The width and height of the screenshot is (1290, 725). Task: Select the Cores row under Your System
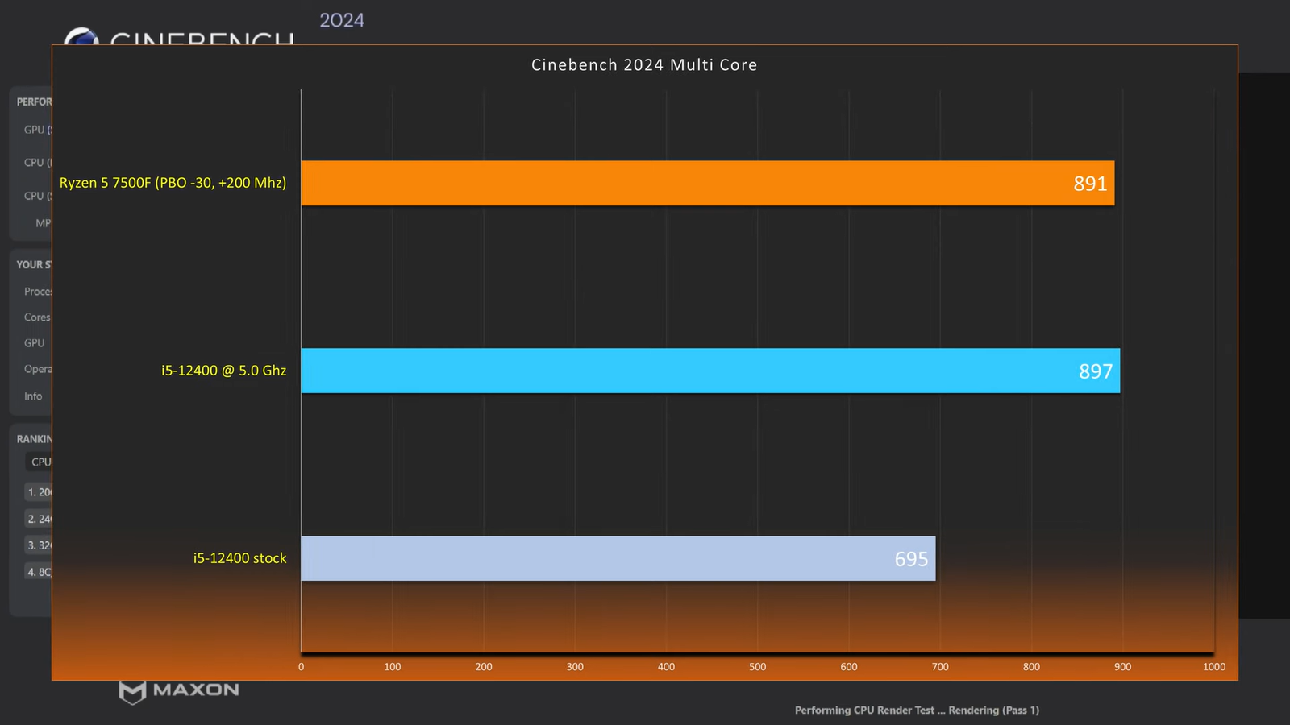pyautogui.click(x=37, y=317)
